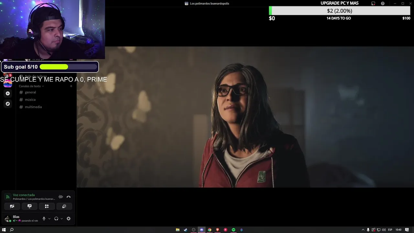
Task: Toggle Discord camera on
Action: 12,206
